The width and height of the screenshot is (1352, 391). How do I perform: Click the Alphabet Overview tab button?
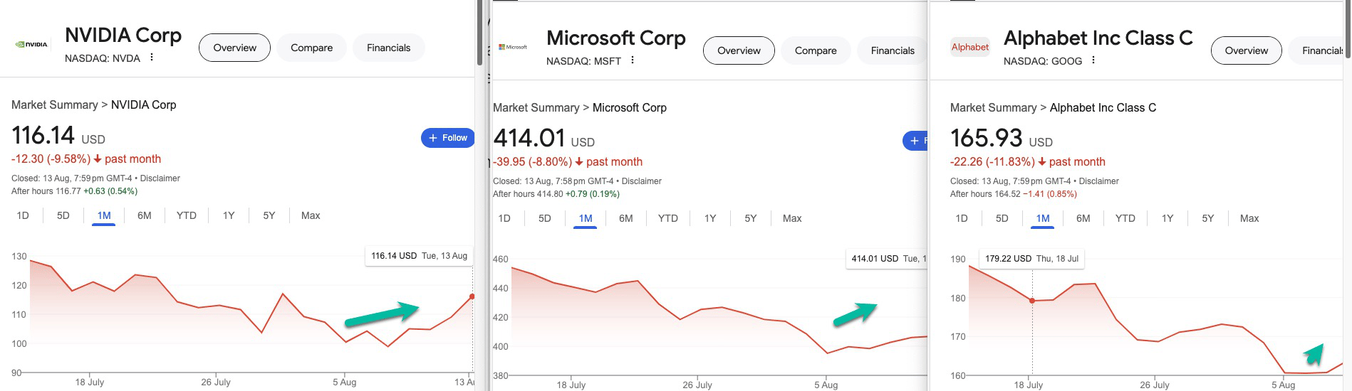click(1247, 50)
